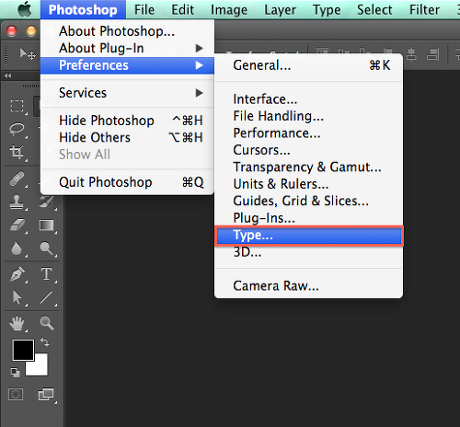This screenshot has width=460, height=427.
Task: Select the Lasso tool
Action: [x=17, y=129]
